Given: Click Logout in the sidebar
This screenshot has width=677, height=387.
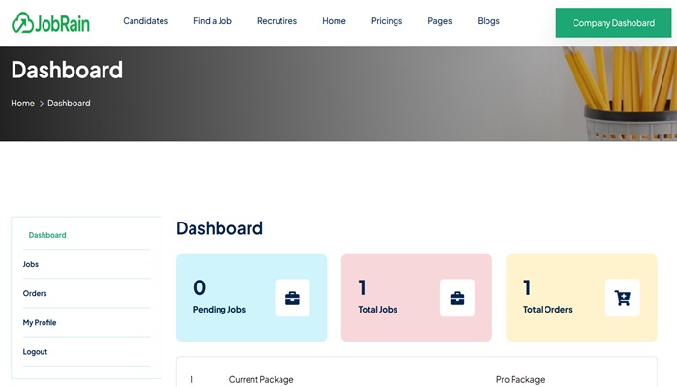Looking at the screenshot, I should pyautogui.click(x=35, y=352).
